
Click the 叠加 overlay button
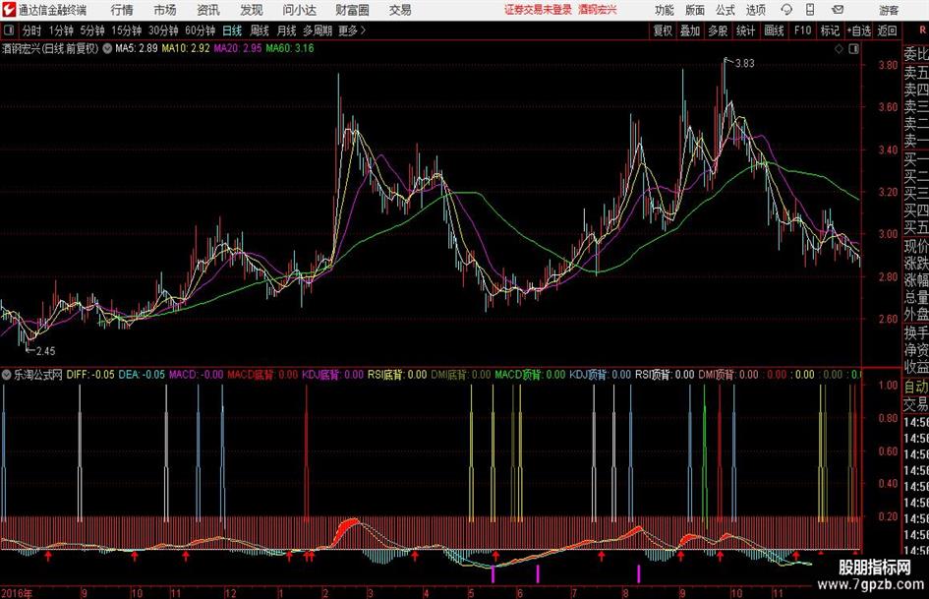[690, 30]
